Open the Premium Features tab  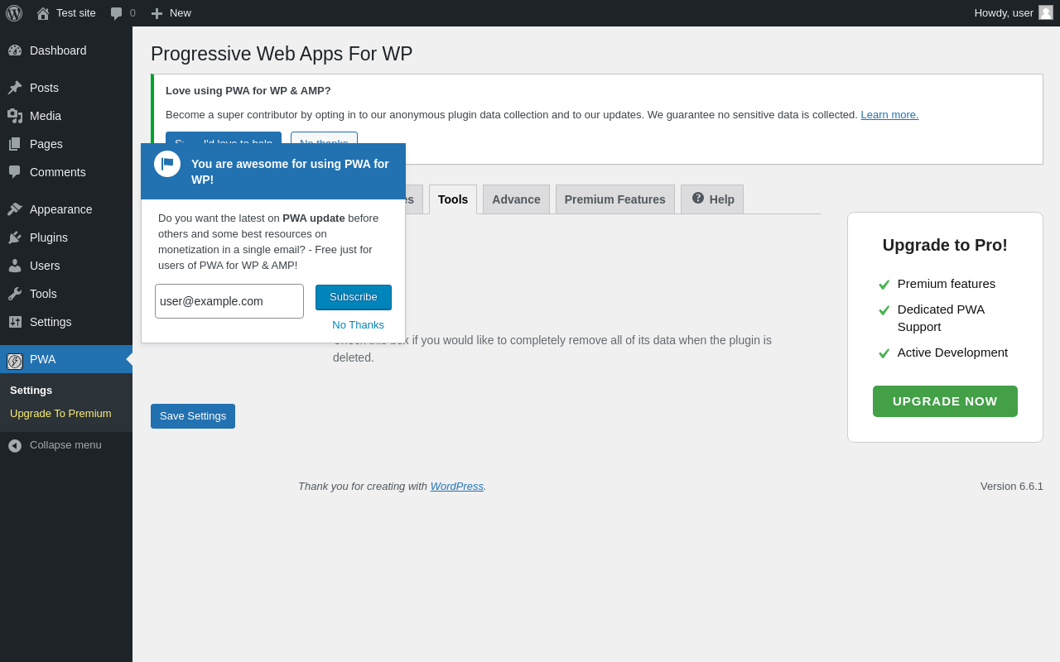[614, 199]
